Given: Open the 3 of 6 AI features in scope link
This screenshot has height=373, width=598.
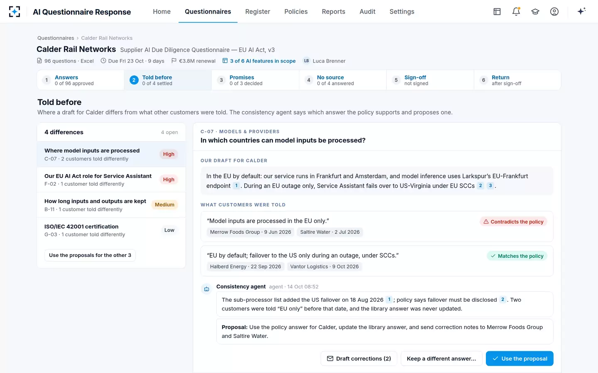Looking at the screenshot, I should point(259,61).
